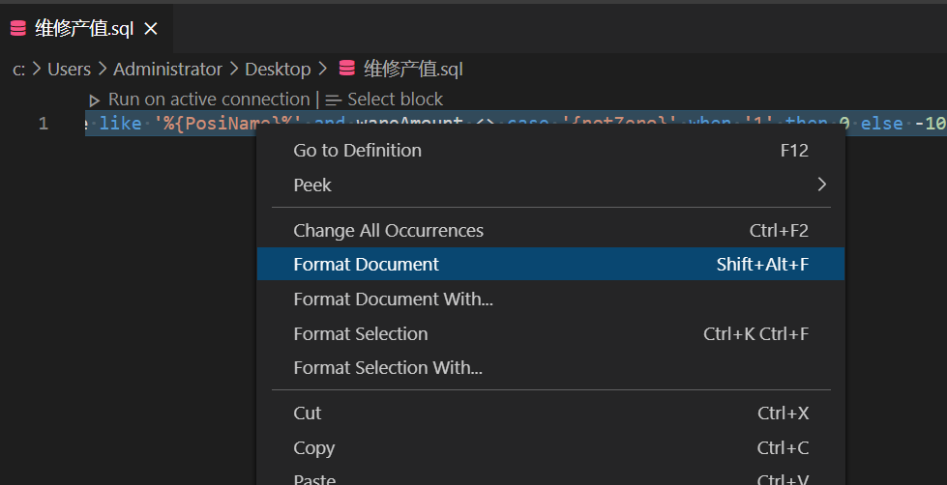This screenshot has width=947, height=485.
Task: Click the breadcrumb database file icon
Action: point(346,69)
